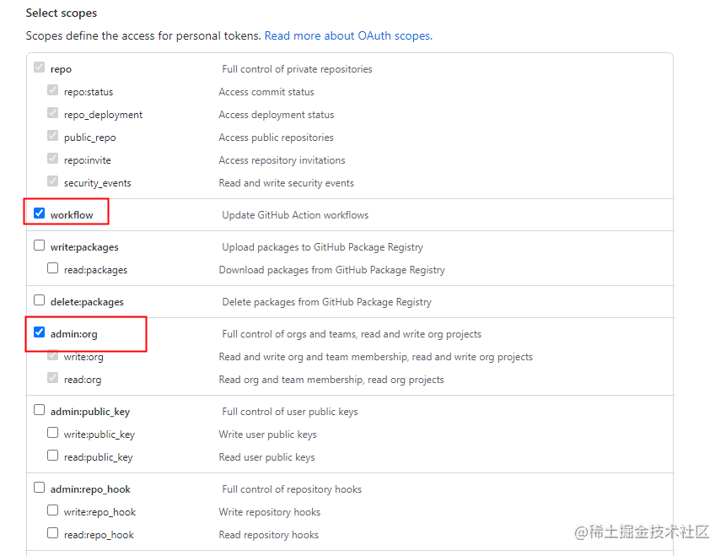Click the 'admin:public_key' scope label
The image size is (726, 556).
[x=90, y=412]
